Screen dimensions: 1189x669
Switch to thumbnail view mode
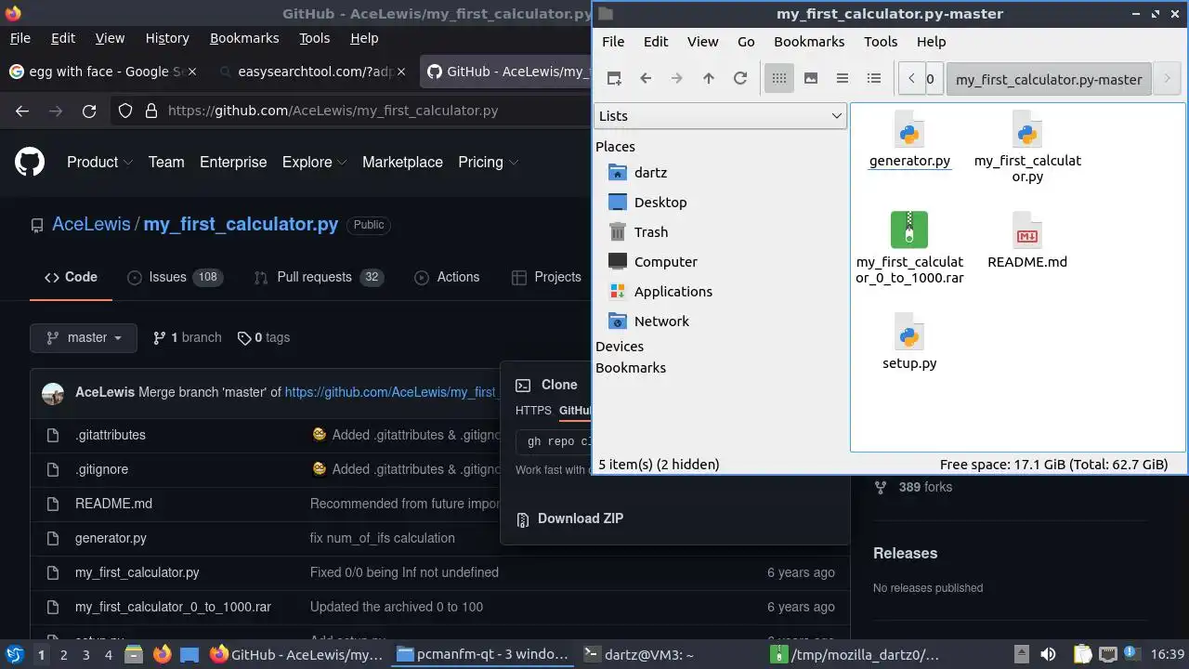811,79
